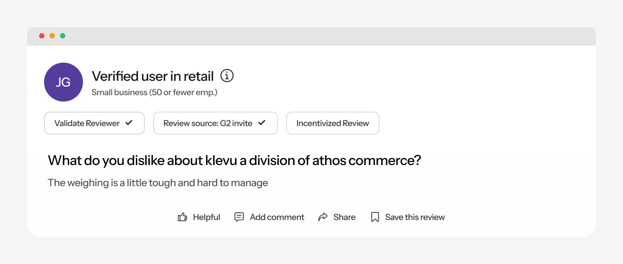Open the JG reviewer avatar
This screenshot has height=264, width=623.
(63, 82)
